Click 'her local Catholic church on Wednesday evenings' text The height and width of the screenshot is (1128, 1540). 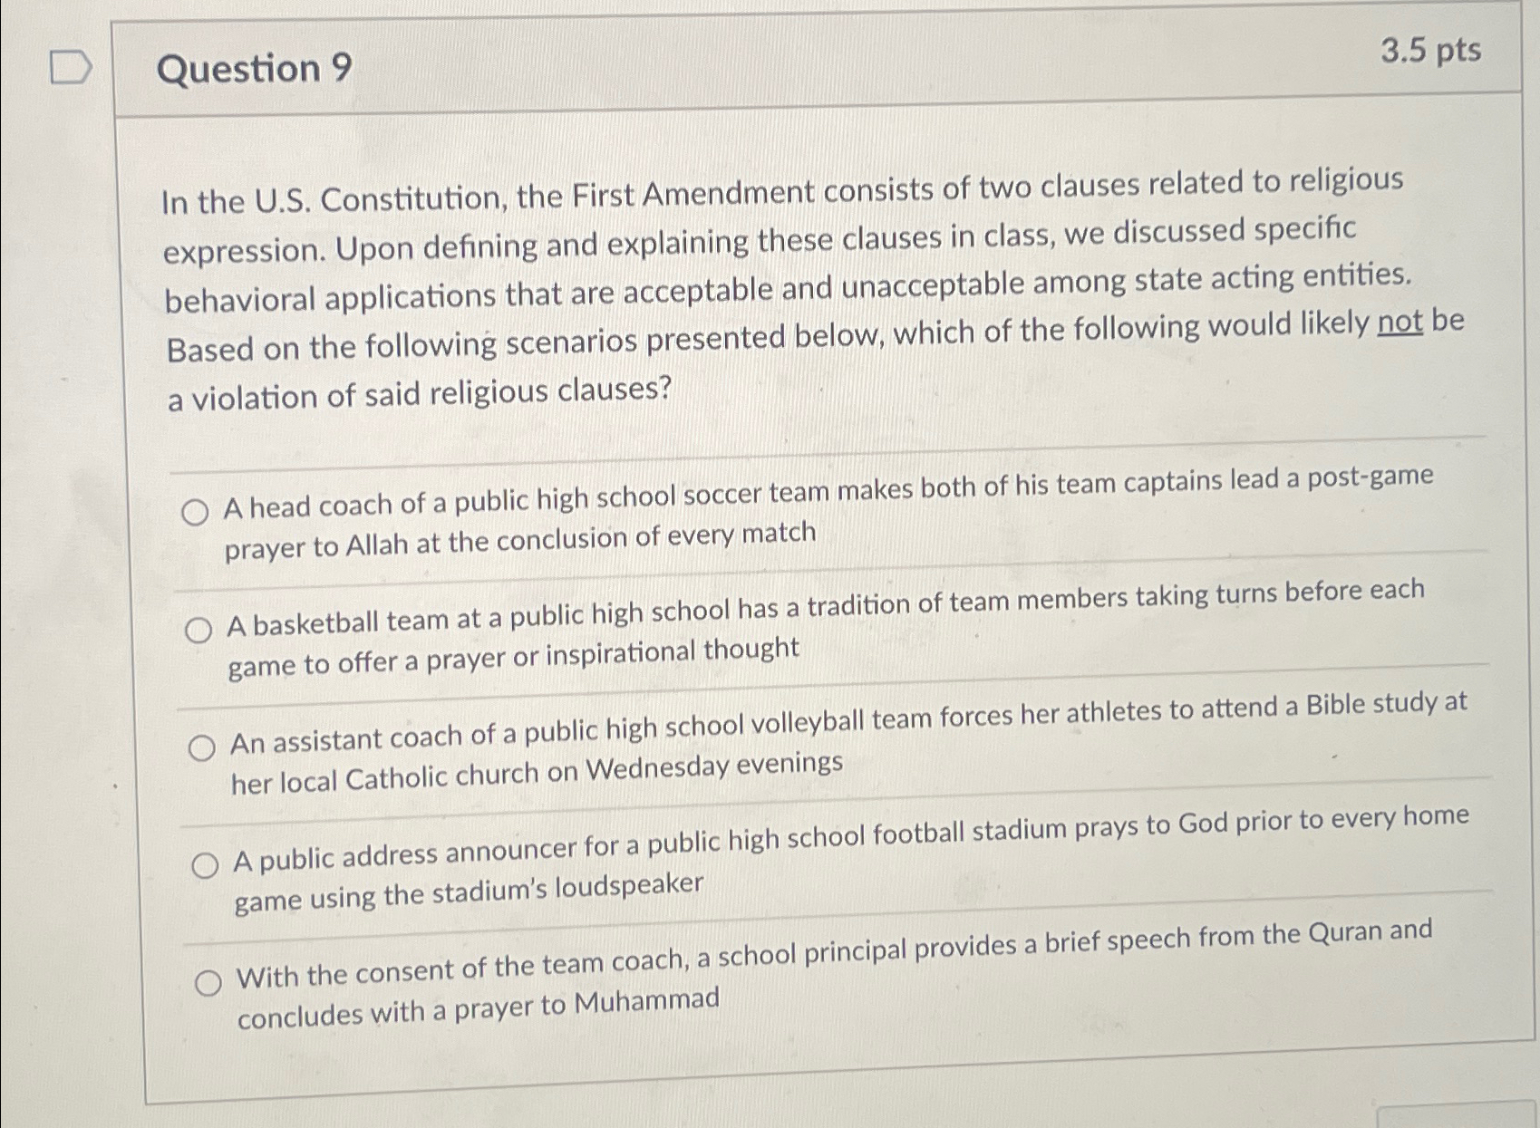(537, 774)
